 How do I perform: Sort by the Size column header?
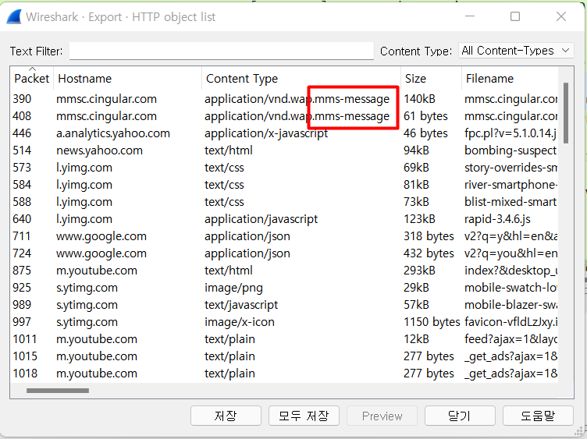[431, 78]
